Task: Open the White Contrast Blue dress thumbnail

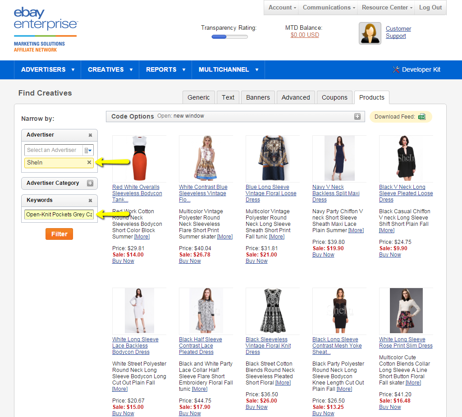Action: tap(206, 158)
